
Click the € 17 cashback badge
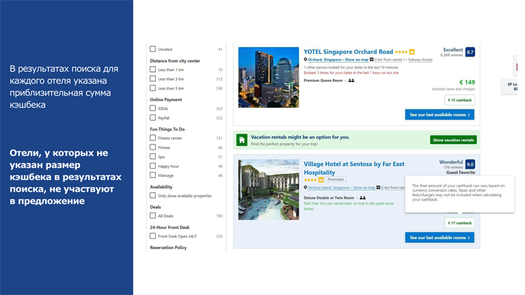click(x=460, y=223)
